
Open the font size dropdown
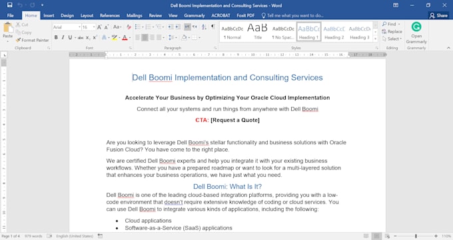[x=94, y=27]
